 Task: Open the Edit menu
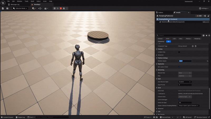pyautogui.click(x=13, y=1)
